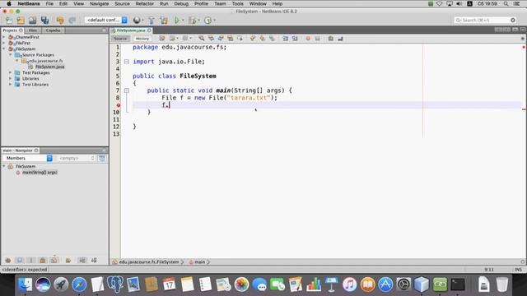The image size is (527, 296).
Task: Toggle Sort by Name in Navigator
Action: pyautogui.click(x=82, y=260)
